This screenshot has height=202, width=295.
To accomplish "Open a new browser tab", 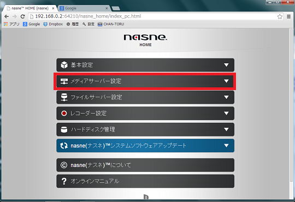I will pos(115,9).
